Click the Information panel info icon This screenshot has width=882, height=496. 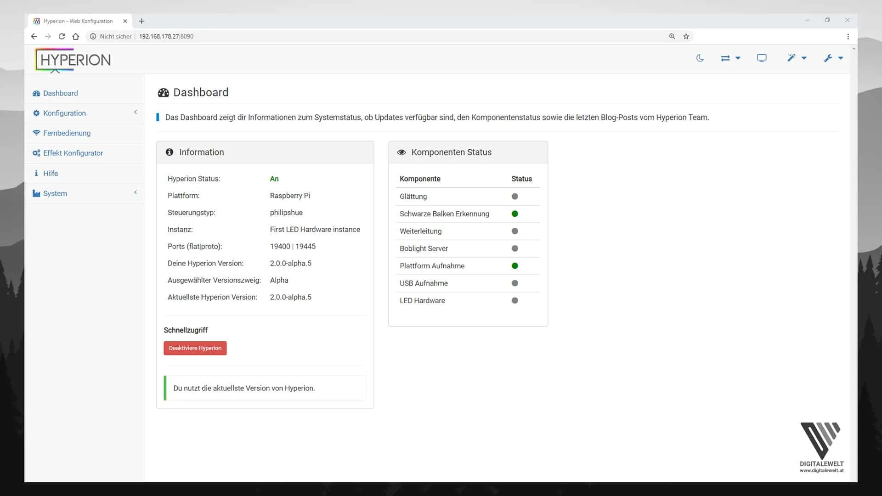coord(170,152)
